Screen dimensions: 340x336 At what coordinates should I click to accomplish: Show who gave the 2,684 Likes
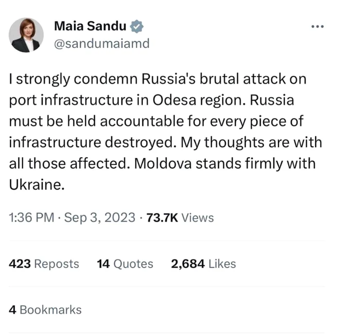(x=204, y=264)
